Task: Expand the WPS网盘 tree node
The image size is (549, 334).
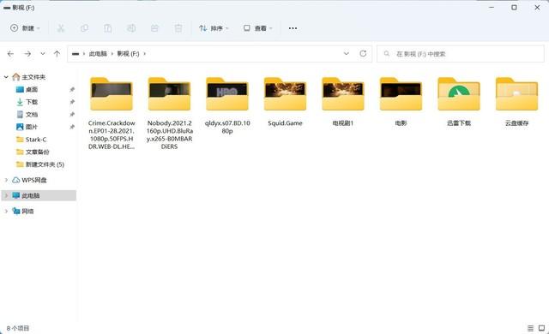Action: [x=6, y=180]
